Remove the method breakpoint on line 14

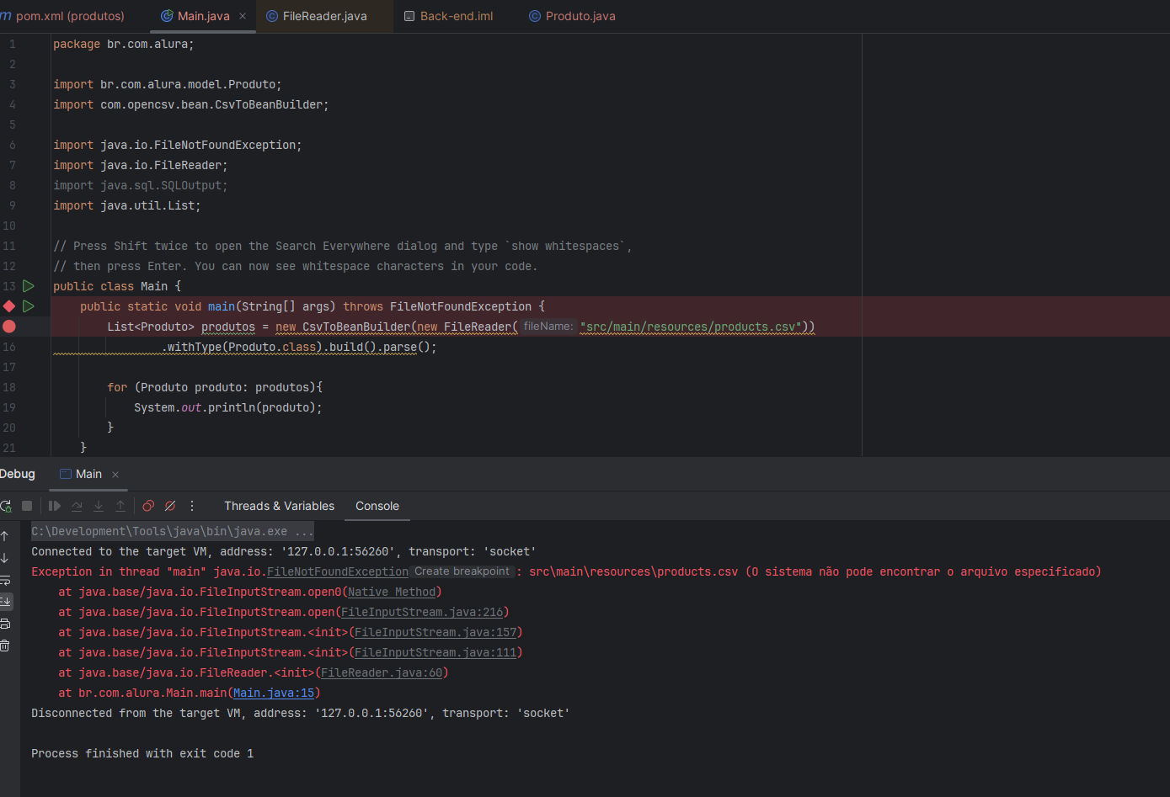(x=9, y=306)
